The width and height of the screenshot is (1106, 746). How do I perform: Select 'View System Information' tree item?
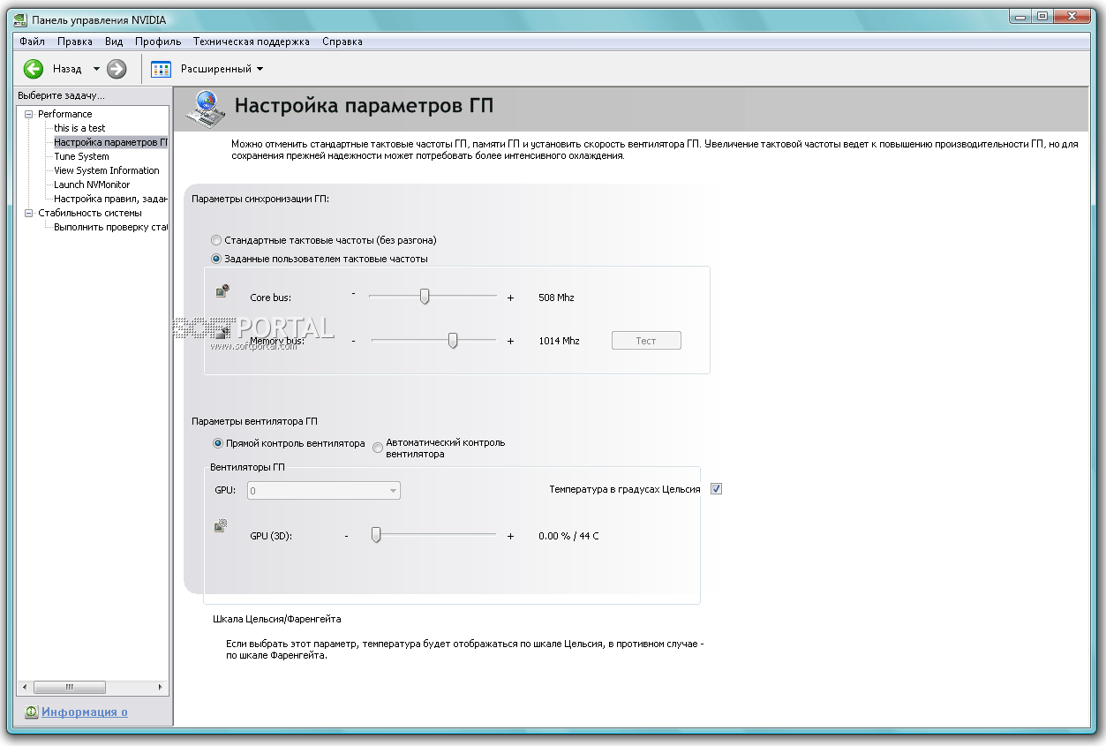point(107,170)
